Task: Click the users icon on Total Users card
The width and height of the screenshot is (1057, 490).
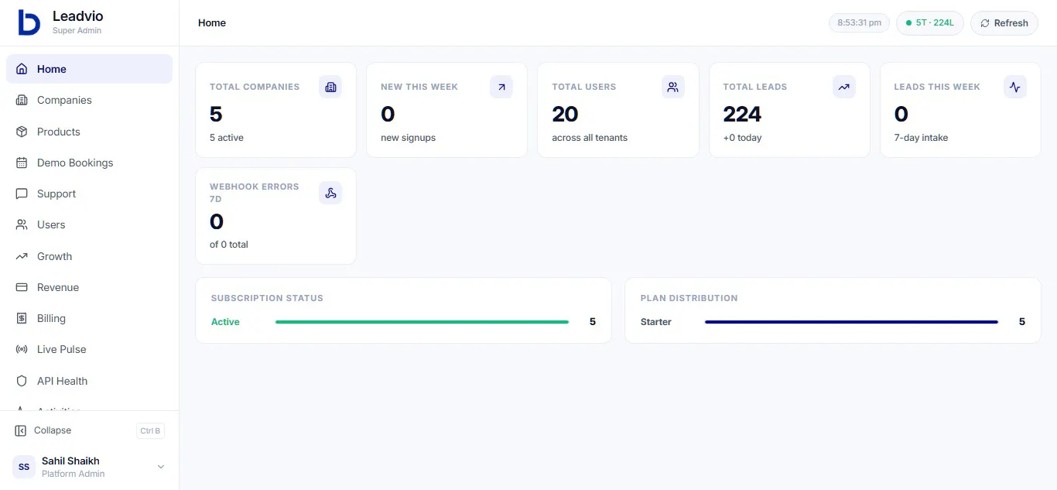Action: [673, 87]
